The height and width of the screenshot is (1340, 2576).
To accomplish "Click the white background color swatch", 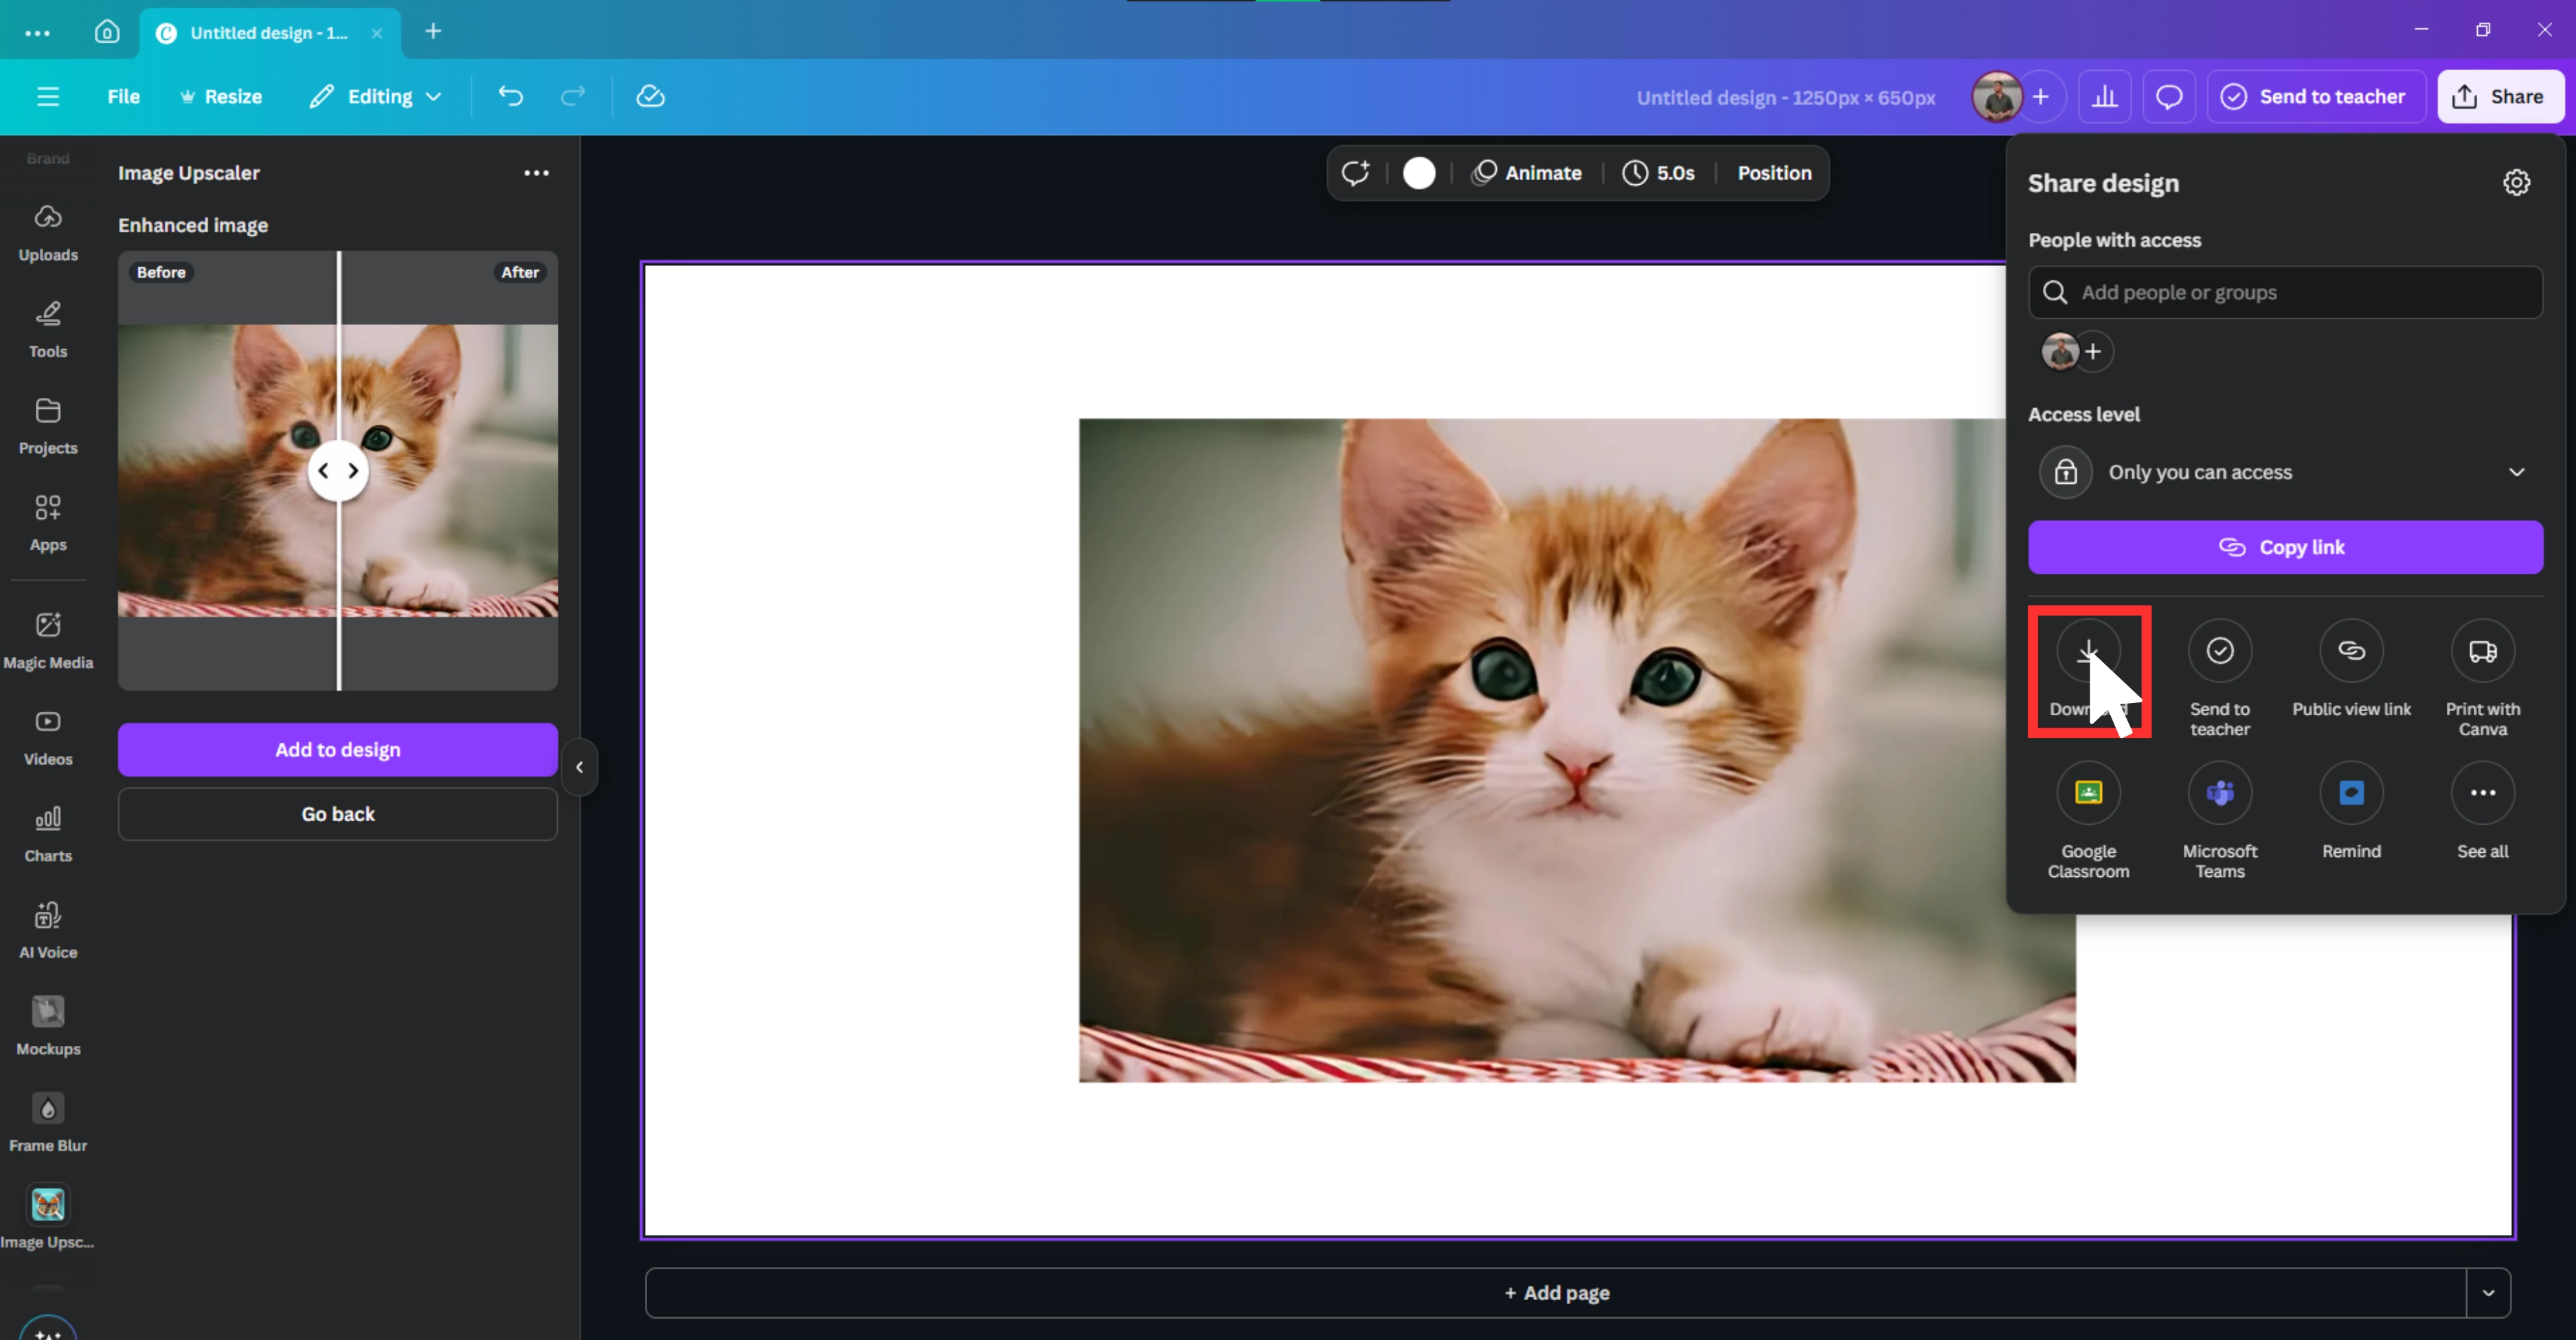I will 1418,173.
